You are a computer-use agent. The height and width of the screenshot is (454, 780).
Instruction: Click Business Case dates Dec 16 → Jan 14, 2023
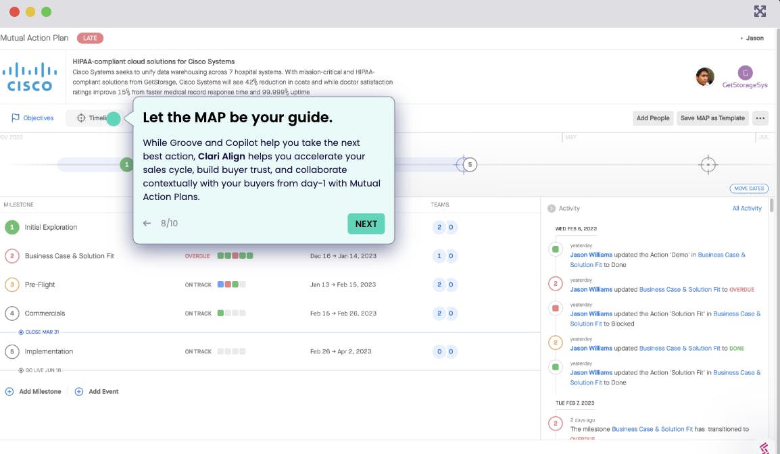[343, 256]
